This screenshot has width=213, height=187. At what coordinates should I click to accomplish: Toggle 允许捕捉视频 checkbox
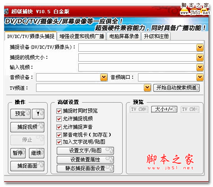[x=59, y=119]
